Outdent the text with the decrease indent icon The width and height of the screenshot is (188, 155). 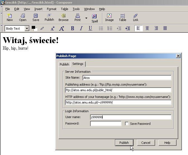(x=119, y=29)
